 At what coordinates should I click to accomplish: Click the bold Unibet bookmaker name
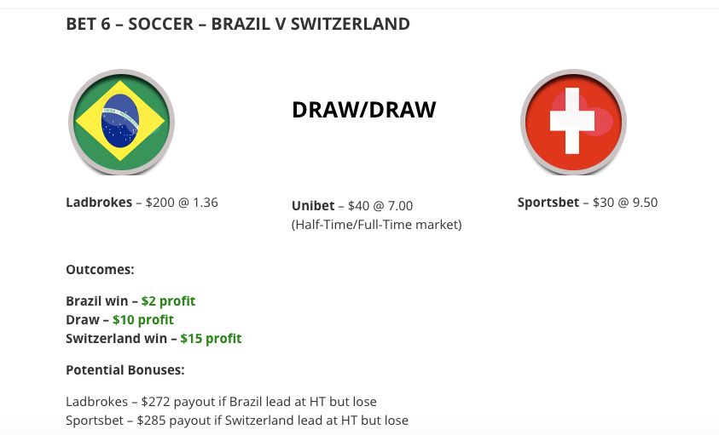click(x=313, y=206)
